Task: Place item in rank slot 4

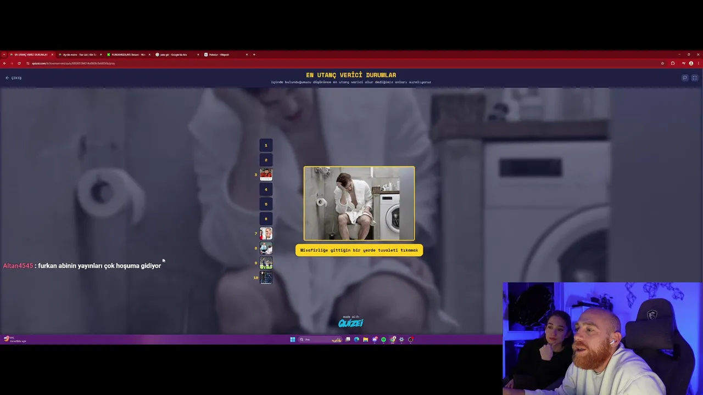Action: [266, 189]
